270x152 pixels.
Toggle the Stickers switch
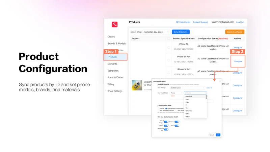tap(177, 122)
